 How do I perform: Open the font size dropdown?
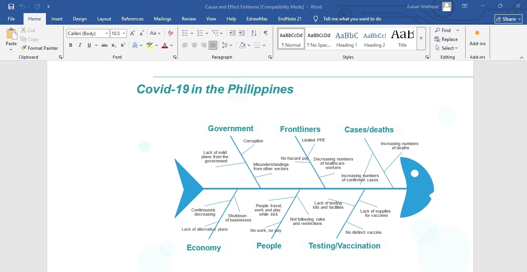pyautogui.click(x=124, y=34)
